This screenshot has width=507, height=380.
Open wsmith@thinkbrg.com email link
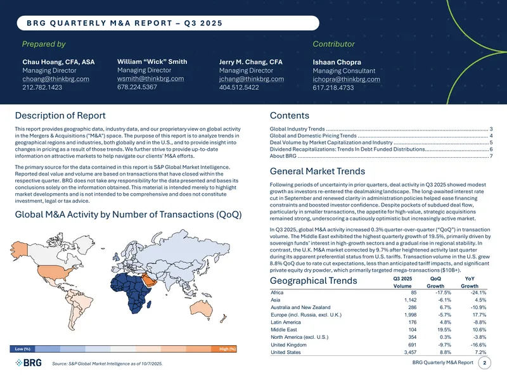(150, 79)
